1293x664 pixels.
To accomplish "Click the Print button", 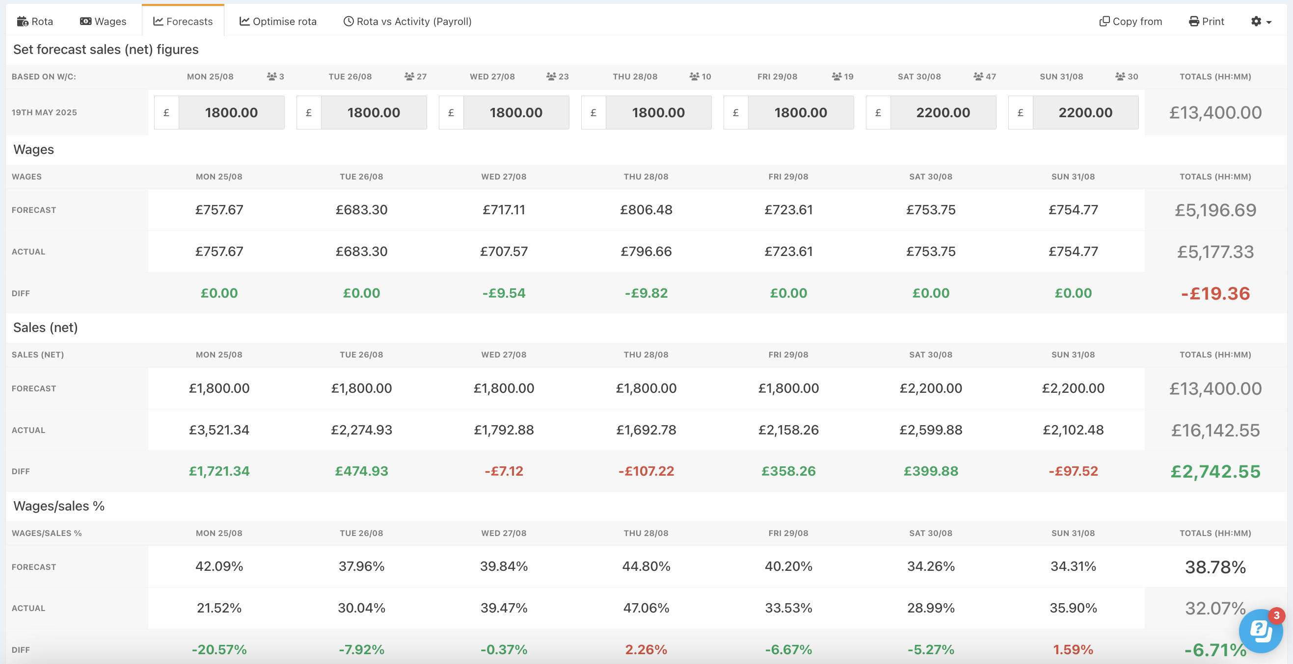I will coord(1206,21).
